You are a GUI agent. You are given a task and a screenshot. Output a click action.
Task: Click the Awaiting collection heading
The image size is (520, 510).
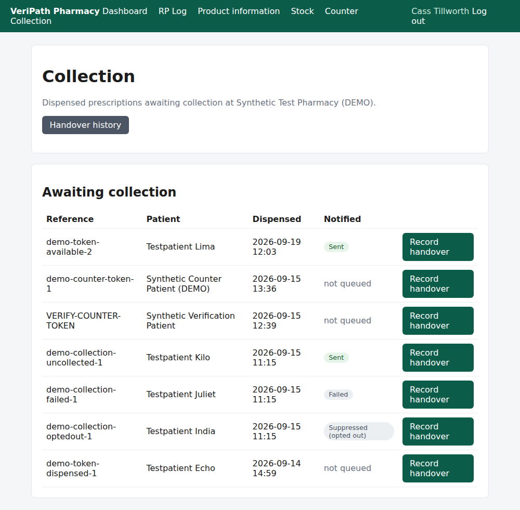(x=109, y=192)
